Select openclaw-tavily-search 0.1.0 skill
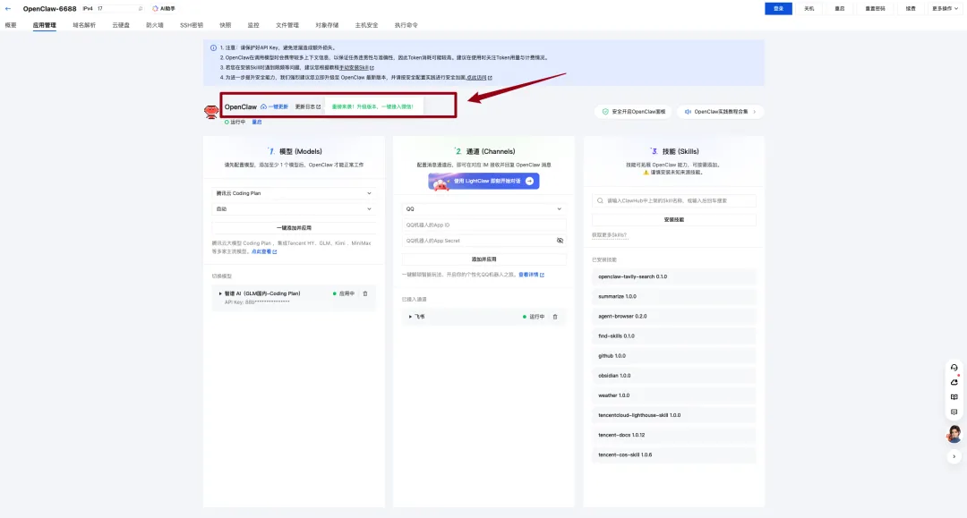 [674, 276]
